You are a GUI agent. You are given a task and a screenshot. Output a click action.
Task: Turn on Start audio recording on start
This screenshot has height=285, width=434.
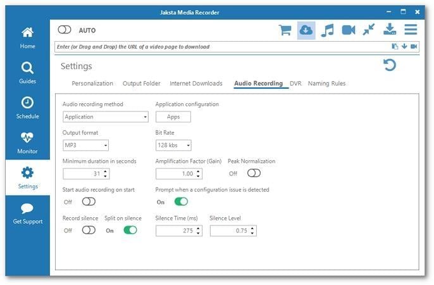point(89,201)
